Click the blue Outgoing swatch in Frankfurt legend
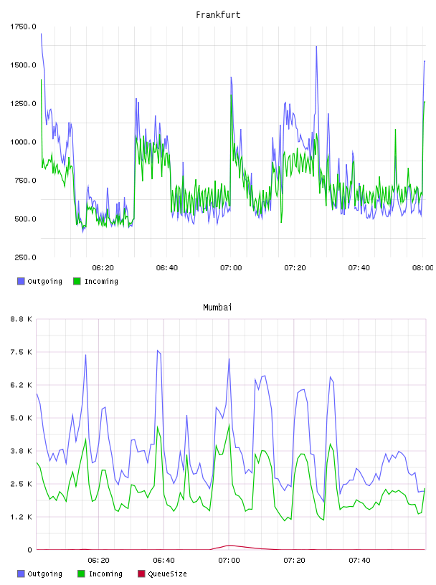Screen dimensions: 436x585 21,281
